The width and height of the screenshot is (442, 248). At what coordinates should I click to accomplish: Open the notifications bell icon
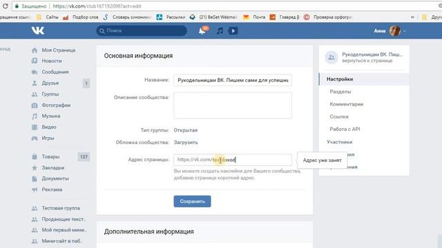[202, 30]
